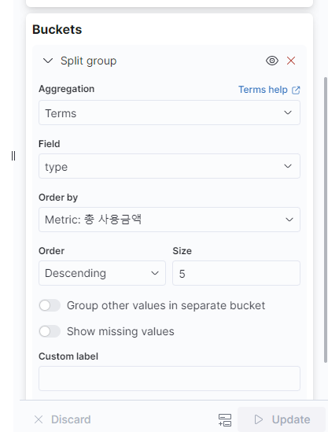Click the Split group title text

pyautogui.click(x=88, y=61)
